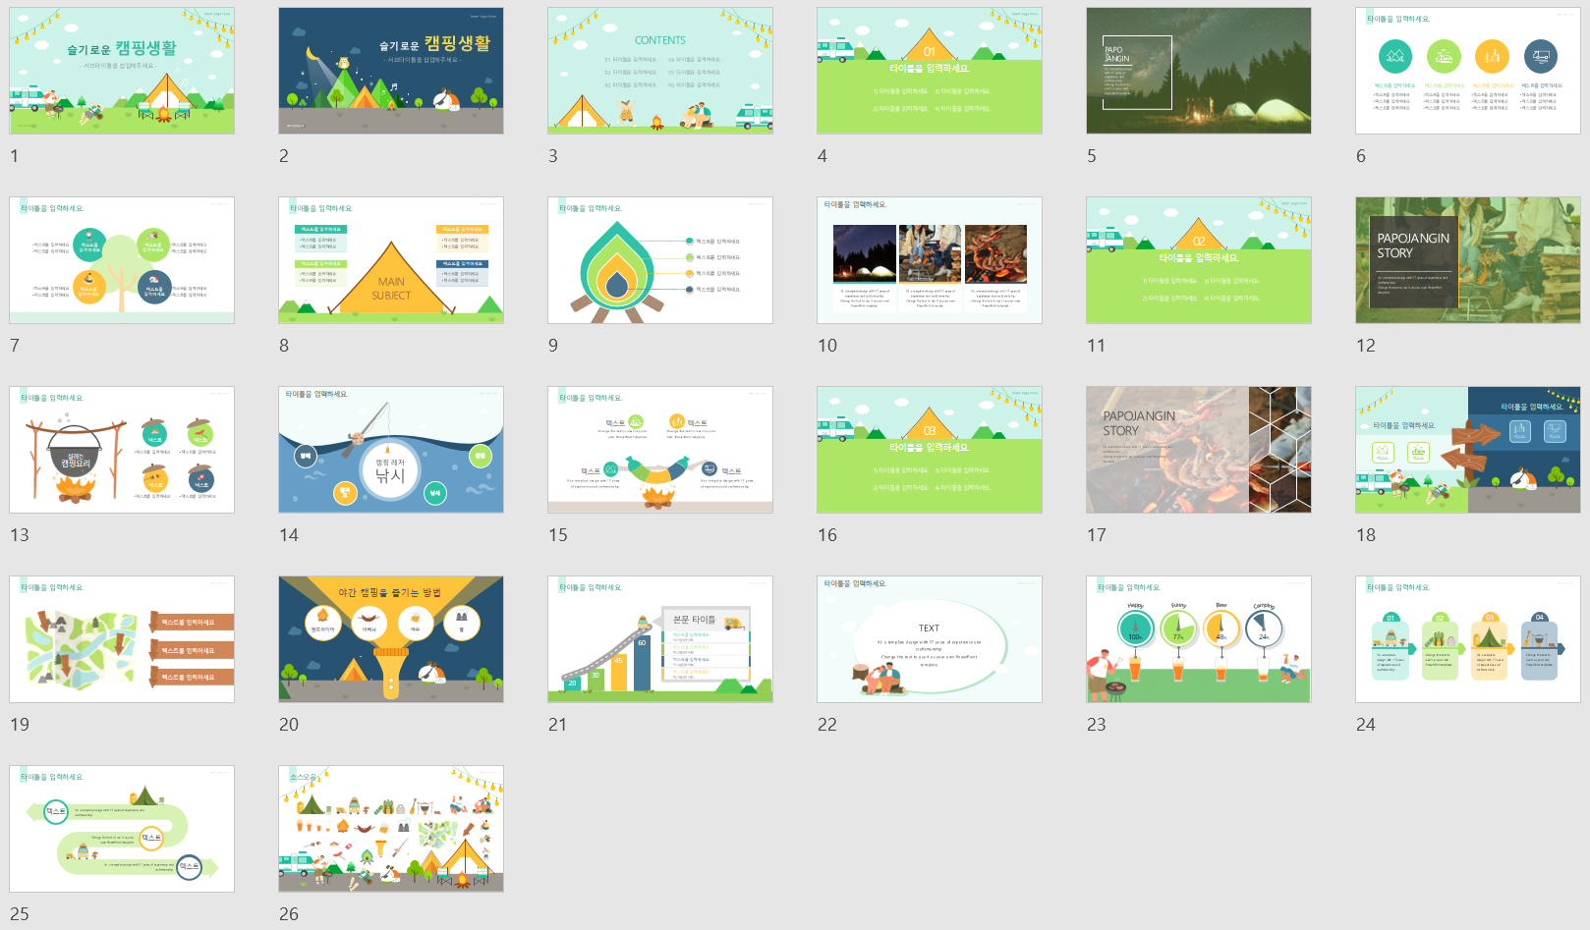Select slide 20 yellow flashlight beam thumbnail

click(391, 639)
